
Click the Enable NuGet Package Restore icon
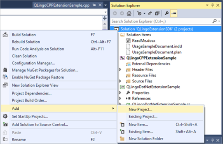[5, 77]
